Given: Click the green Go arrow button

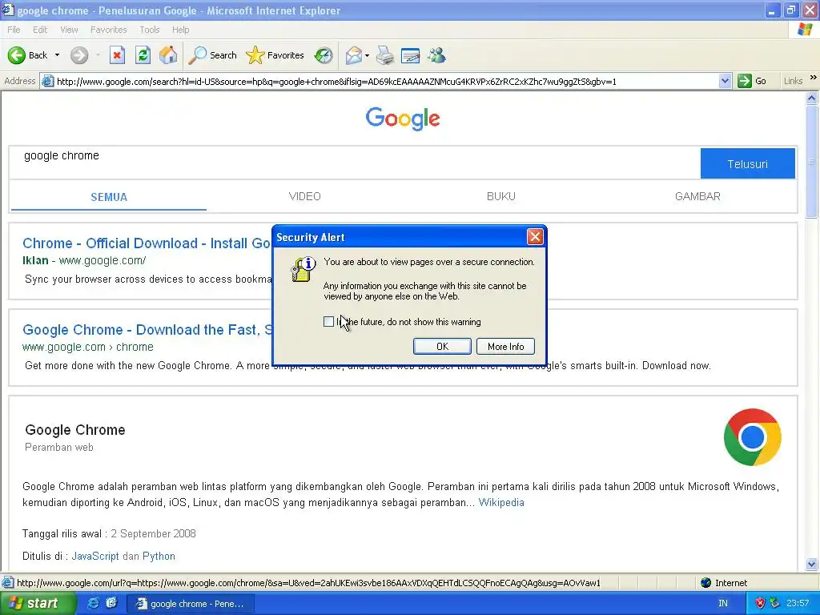Looking at the screenshot, I should click(x=744, y=81).
